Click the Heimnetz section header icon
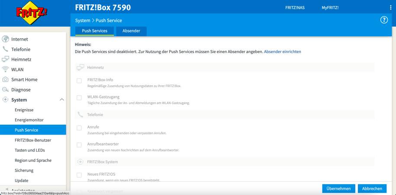The width and height of the screenshot is (396, 195). point(80,67)
